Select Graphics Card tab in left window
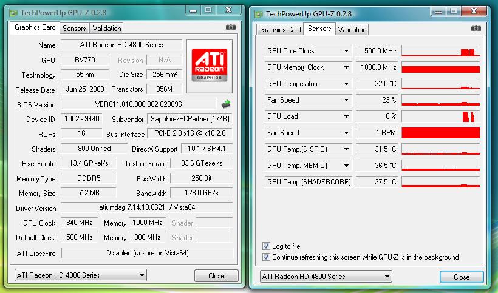 35,27
